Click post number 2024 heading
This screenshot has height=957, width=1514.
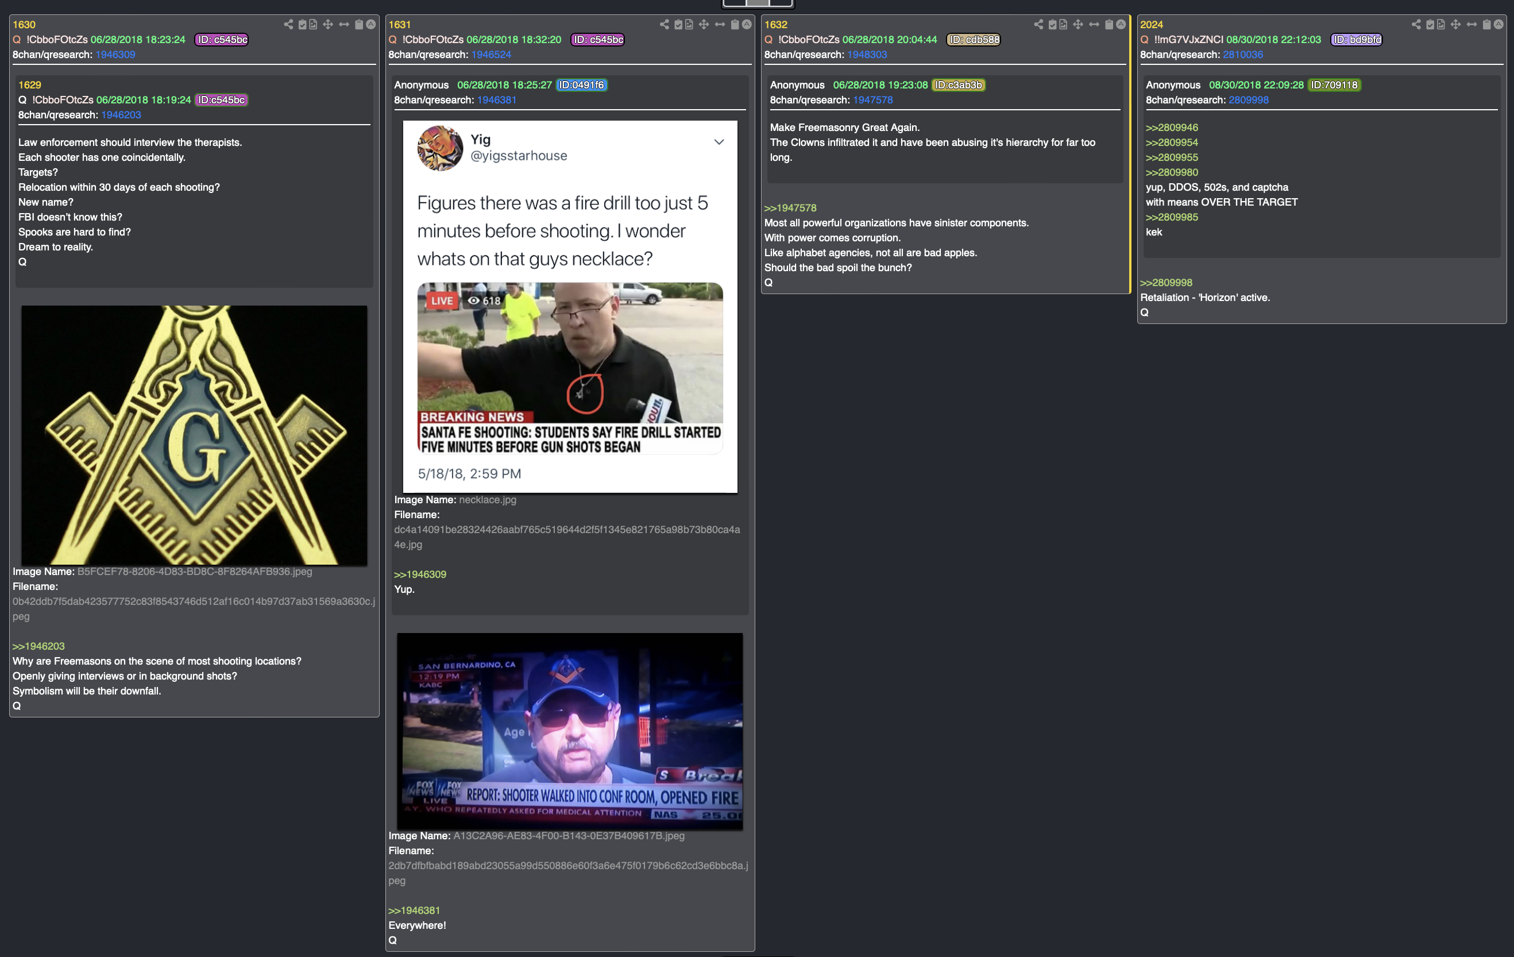[x=1152, y=25]
